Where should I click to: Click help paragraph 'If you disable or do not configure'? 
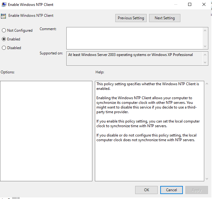coord(146,137)
